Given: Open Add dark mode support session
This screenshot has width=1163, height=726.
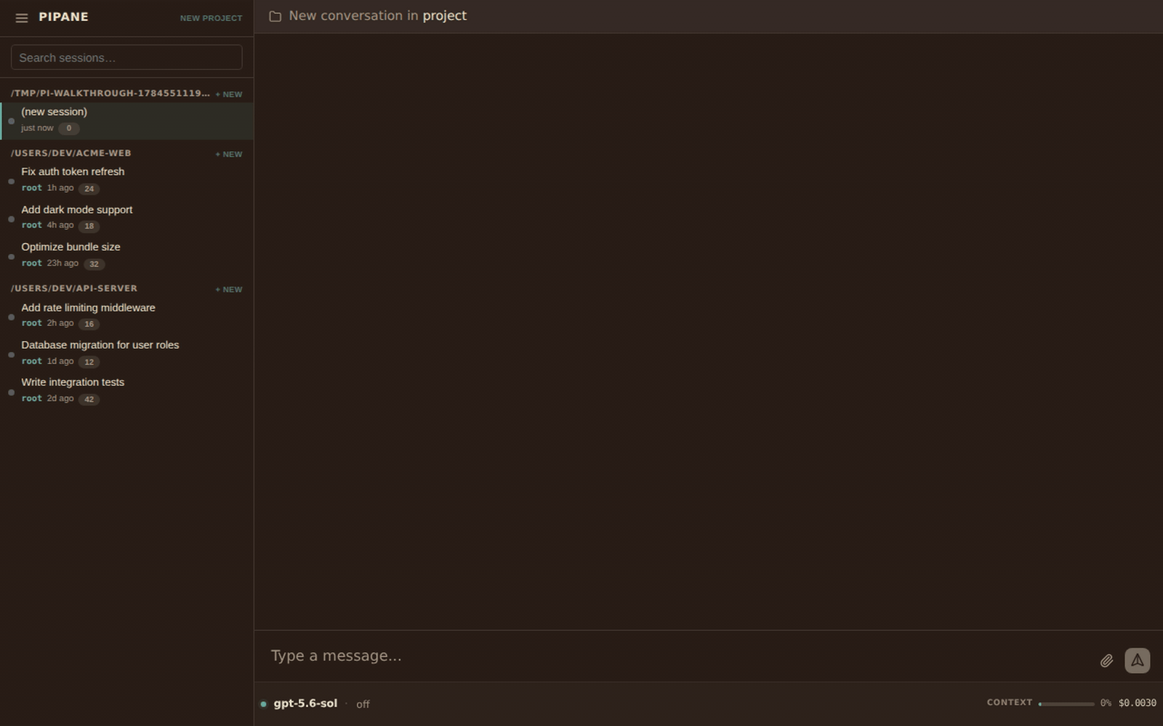Looking at the screenshot, I should (127, 218).
